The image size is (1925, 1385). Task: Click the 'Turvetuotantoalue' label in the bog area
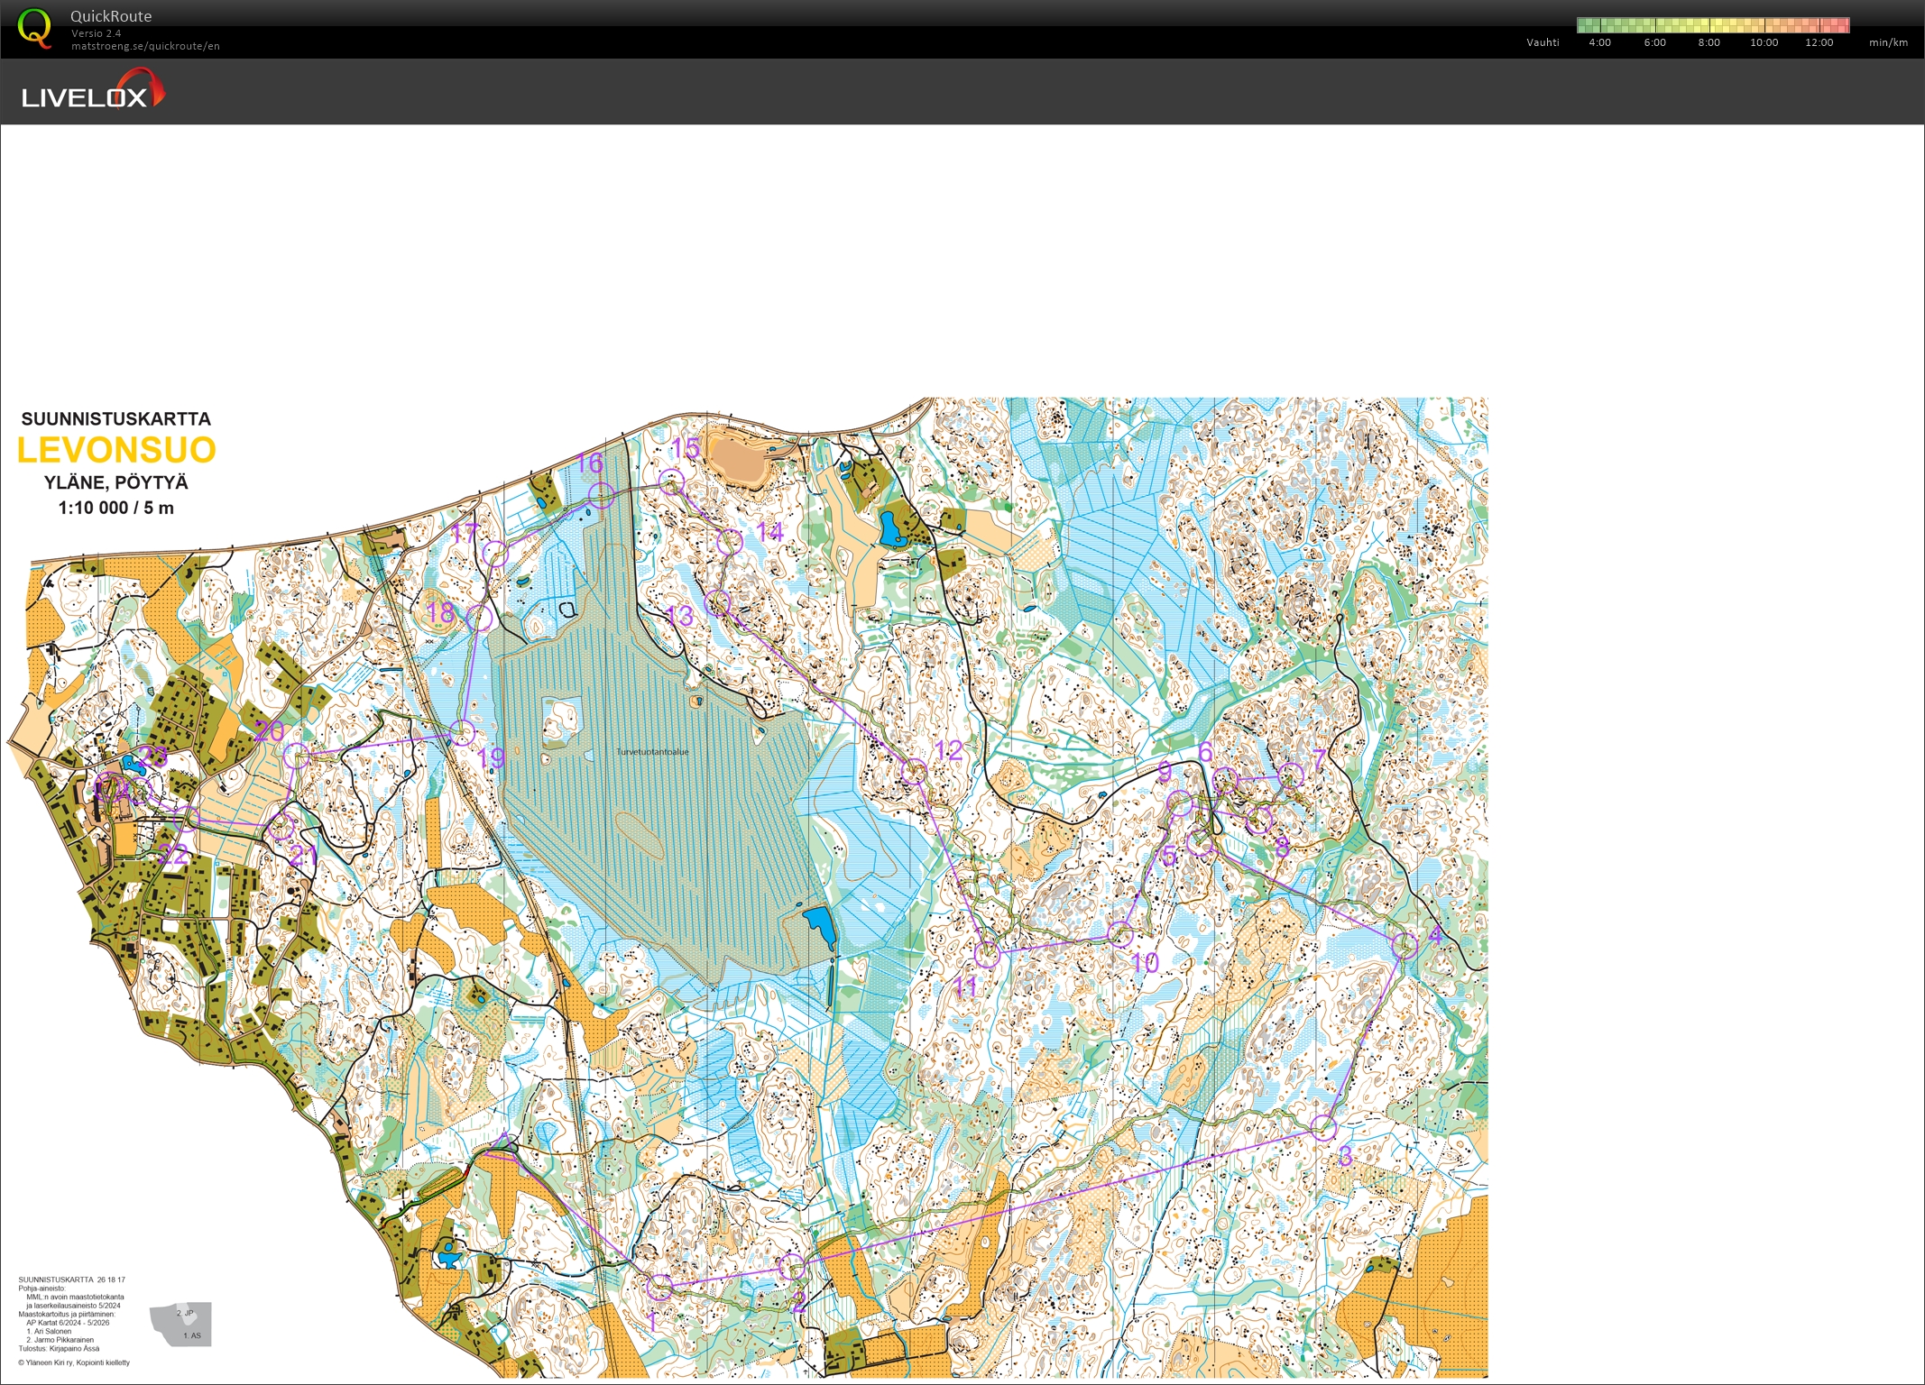click(652, 752)
